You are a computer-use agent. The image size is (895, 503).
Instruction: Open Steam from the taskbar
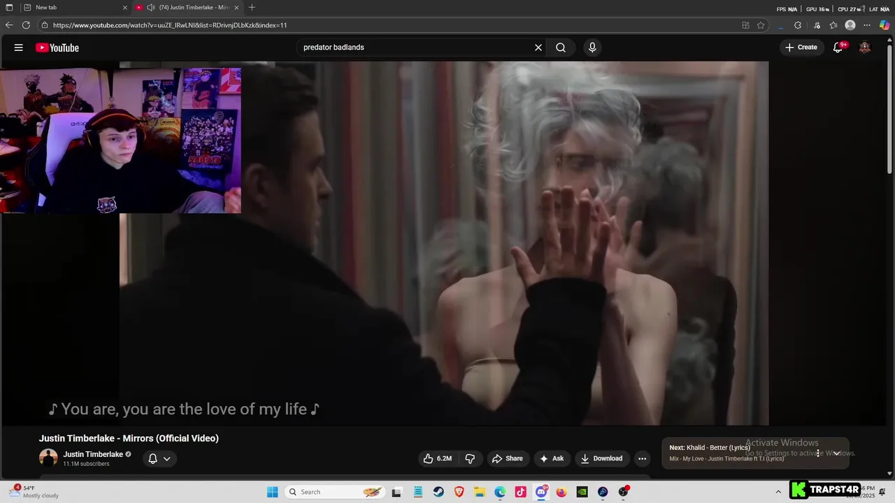coord(438,492)
